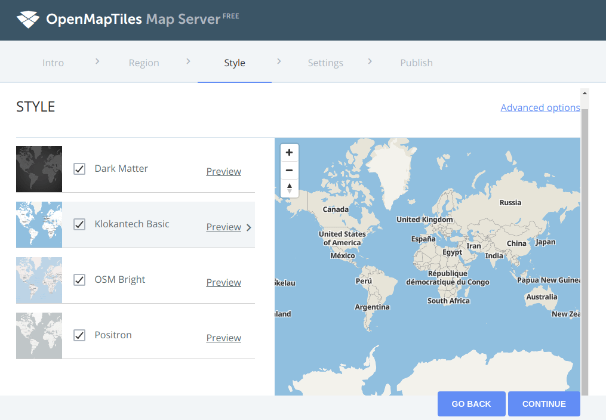Click the OpenMapTiles logo icon
Viewport: 606px width, 420px height.
click(28, 20)
